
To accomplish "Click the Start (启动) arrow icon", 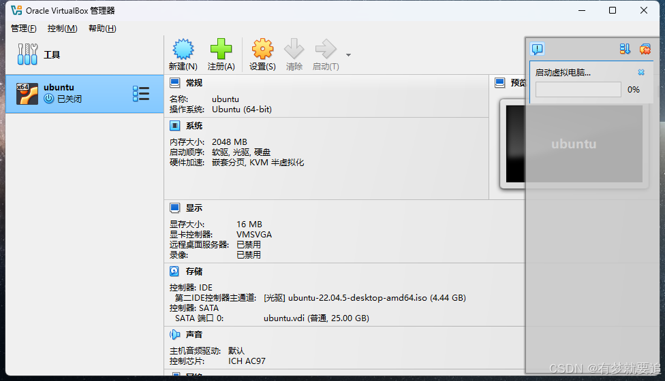I will [326, 49].
